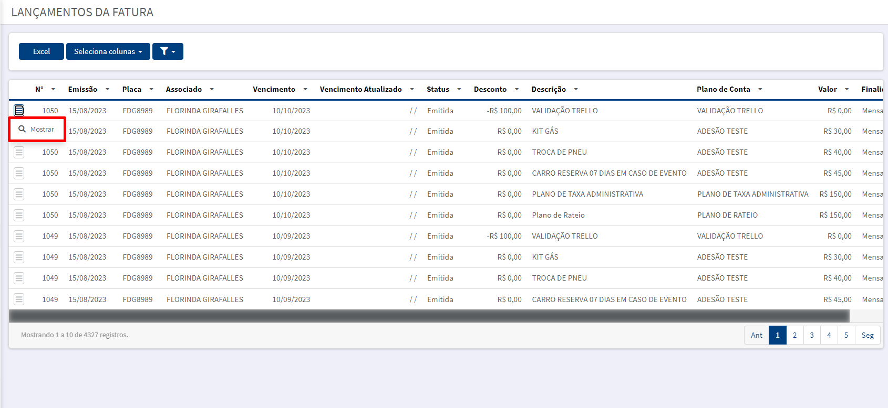888x408 pixels.
Task: Select 'TROCA DE PNEU' description in invoice 1049 row
Action: click(x=559, y=278)
